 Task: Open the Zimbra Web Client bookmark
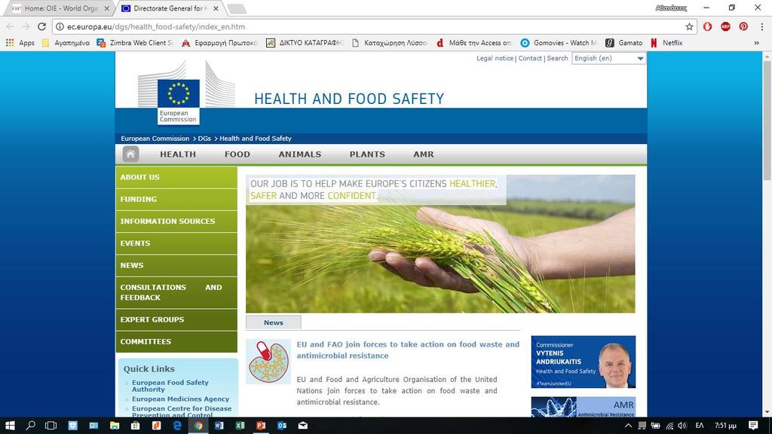click(135, 43)
